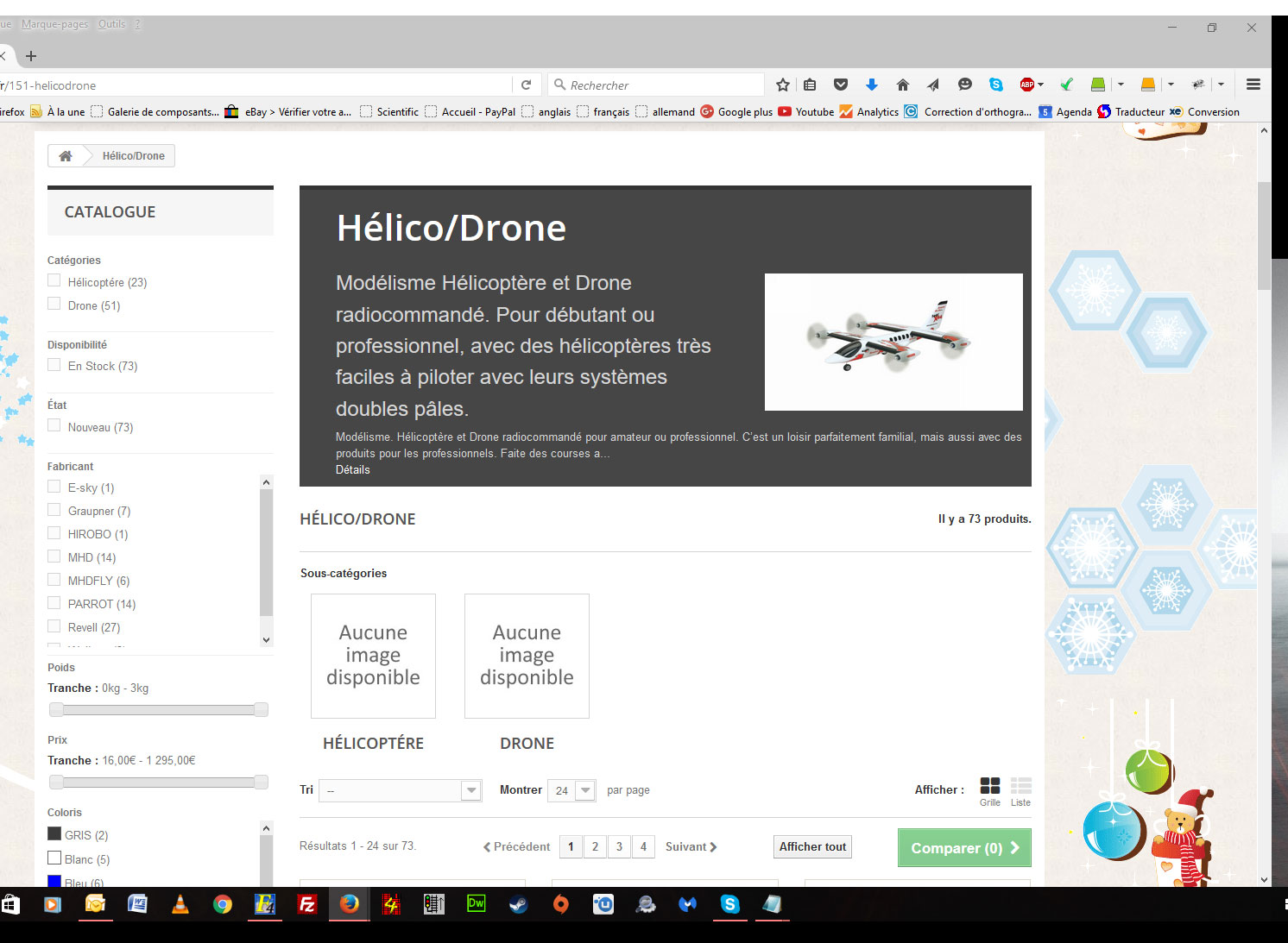
Task: Open VLC media player from taskbar
Action: (x=180, y=904)
